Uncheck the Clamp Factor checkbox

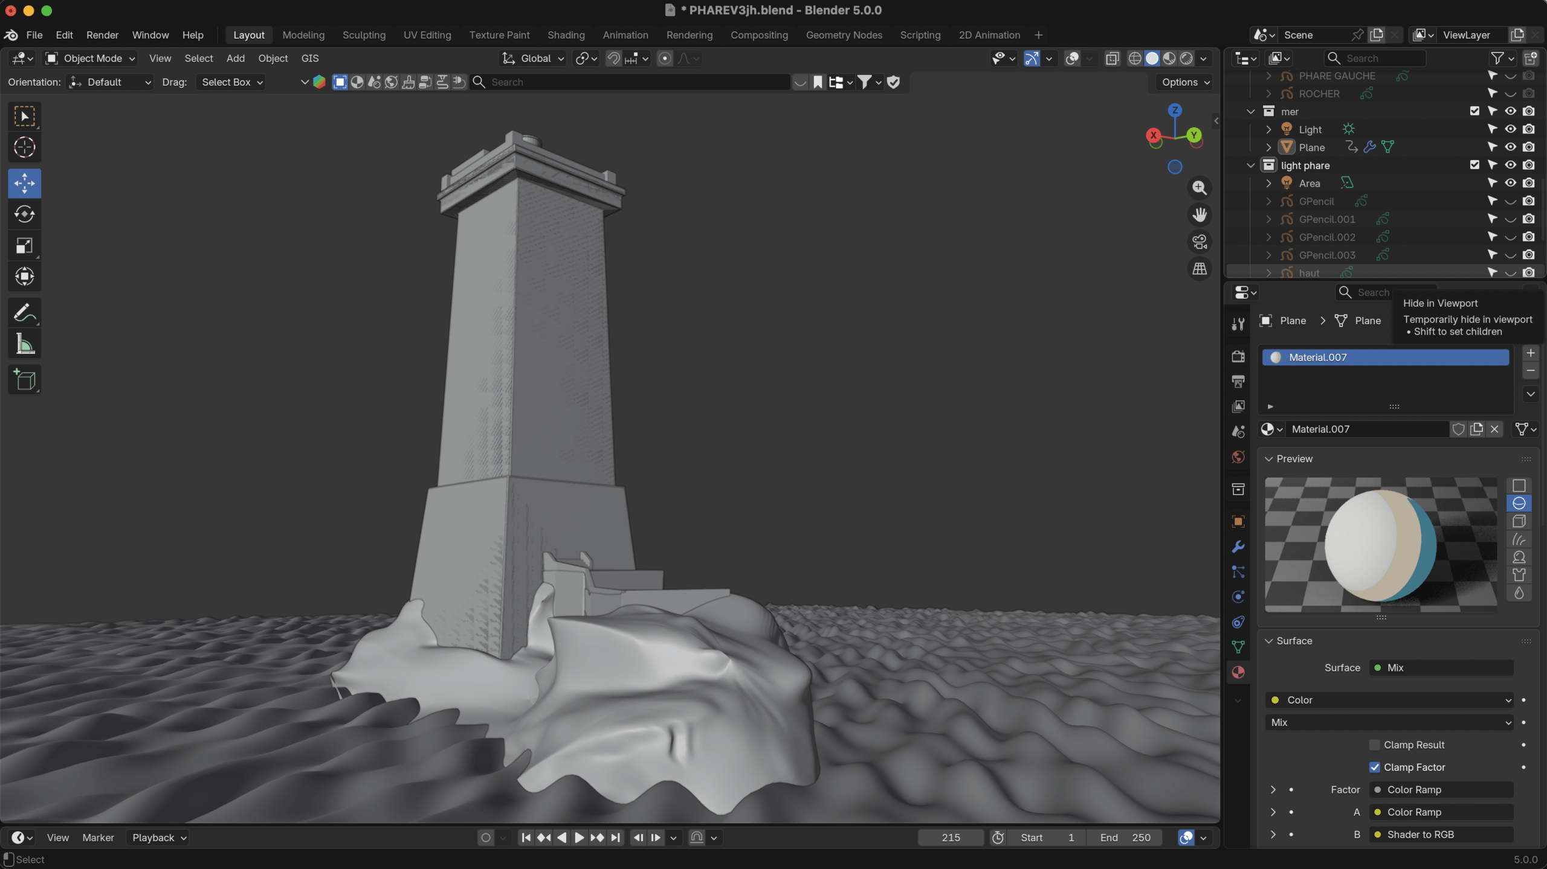click(1375, 767)
